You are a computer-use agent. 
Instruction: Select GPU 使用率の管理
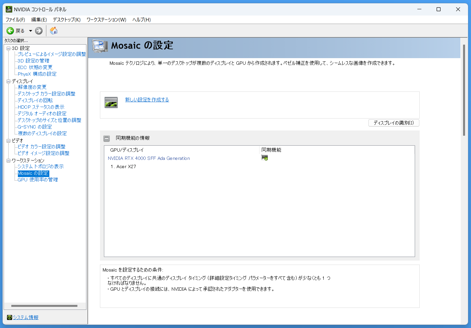(38, 180)
